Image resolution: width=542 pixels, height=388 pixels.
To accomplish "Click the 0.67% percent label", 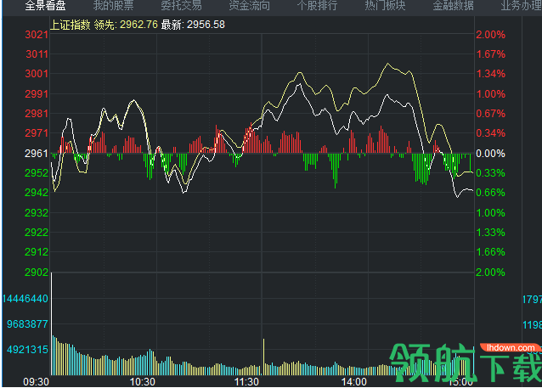I will (x=490, y=113).
